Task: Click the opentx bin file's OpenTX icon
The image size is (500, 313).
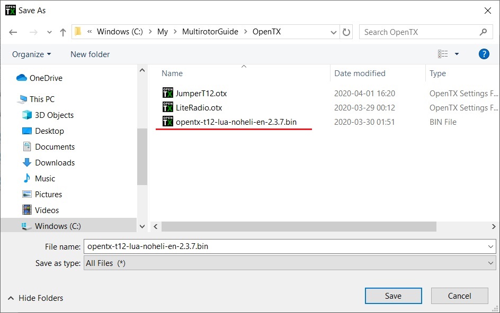Action: pos(168,121)
